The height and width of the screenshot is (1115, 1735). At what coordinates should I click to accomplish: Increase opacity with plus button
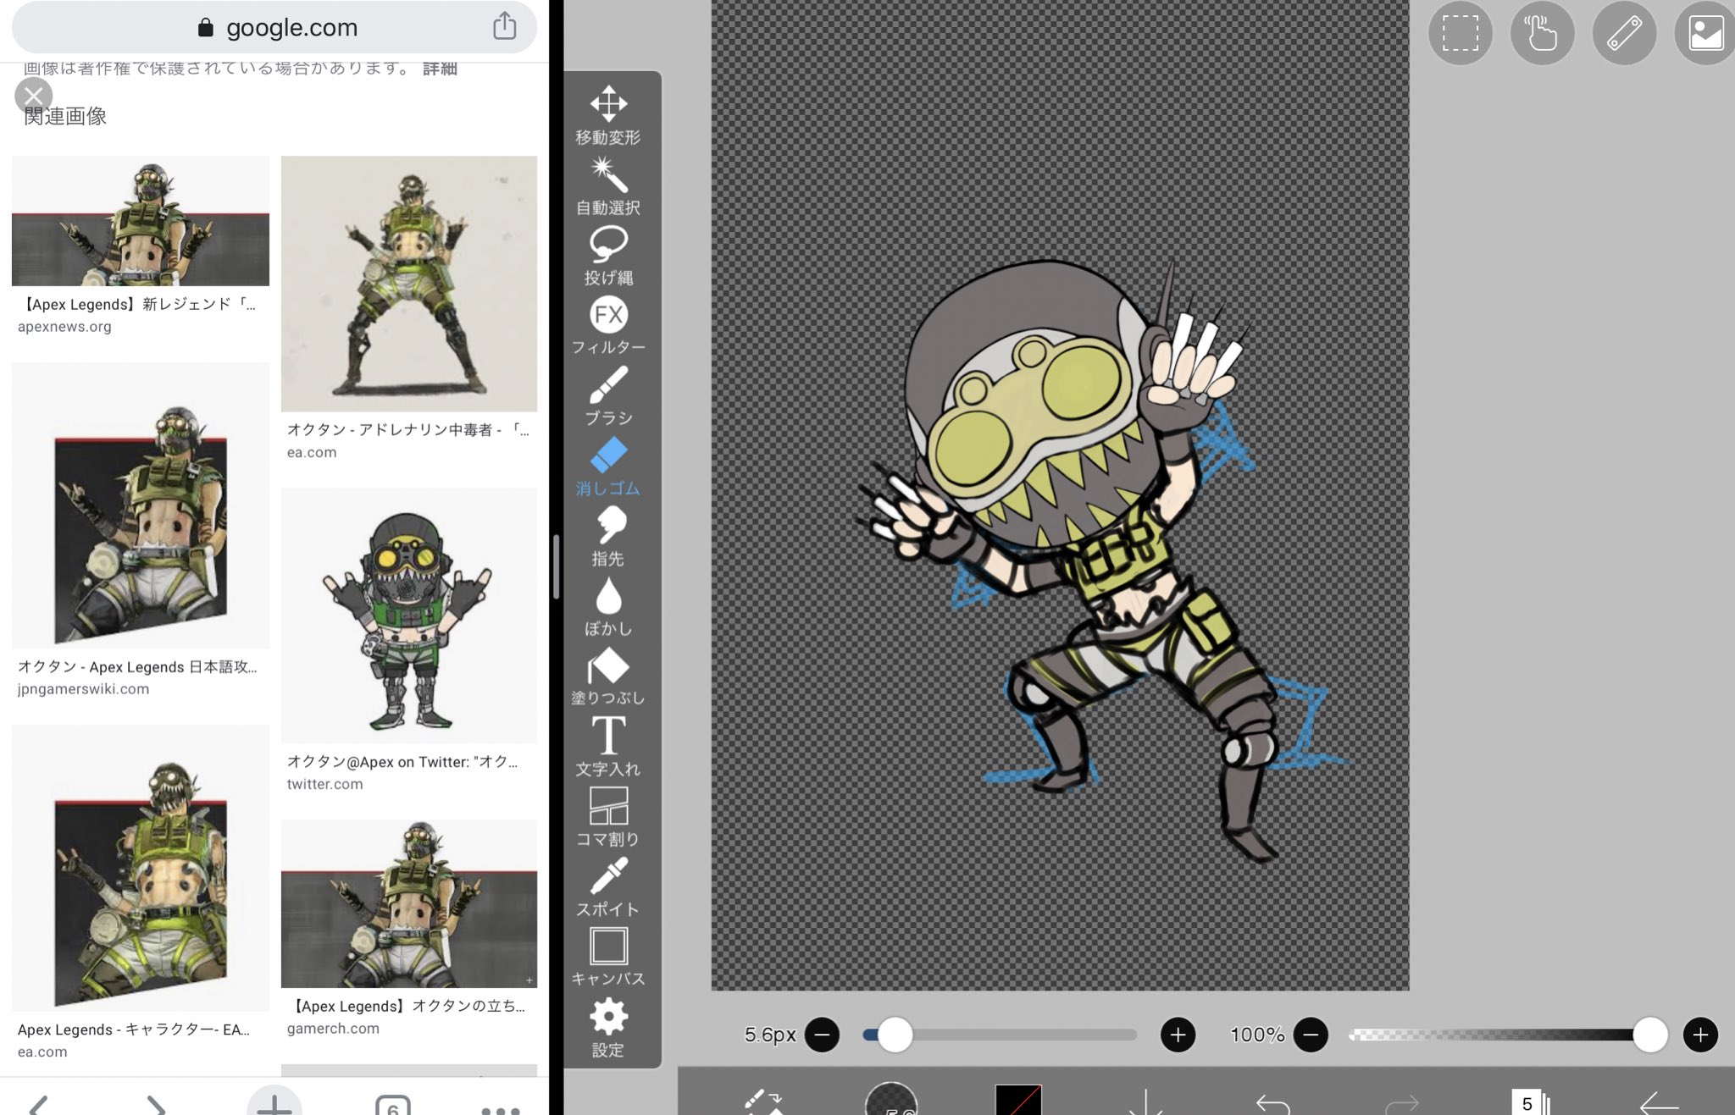point(1700,1035)
